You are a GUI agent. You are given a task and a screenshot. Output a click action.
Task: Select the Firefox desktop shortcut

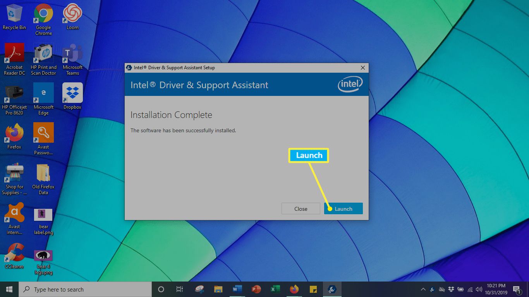pyautogui.click(x=14, y=136)
